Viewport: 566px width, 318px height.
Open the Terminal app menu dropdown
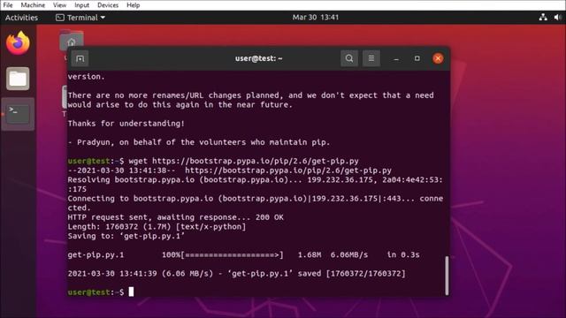coord(80,18)
